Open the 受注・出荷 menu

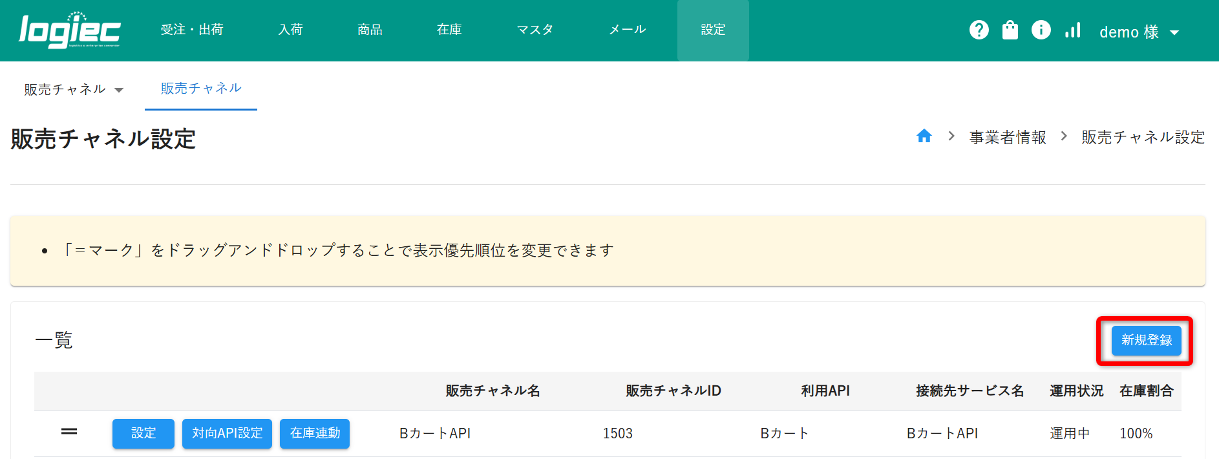tap(192, 30)
